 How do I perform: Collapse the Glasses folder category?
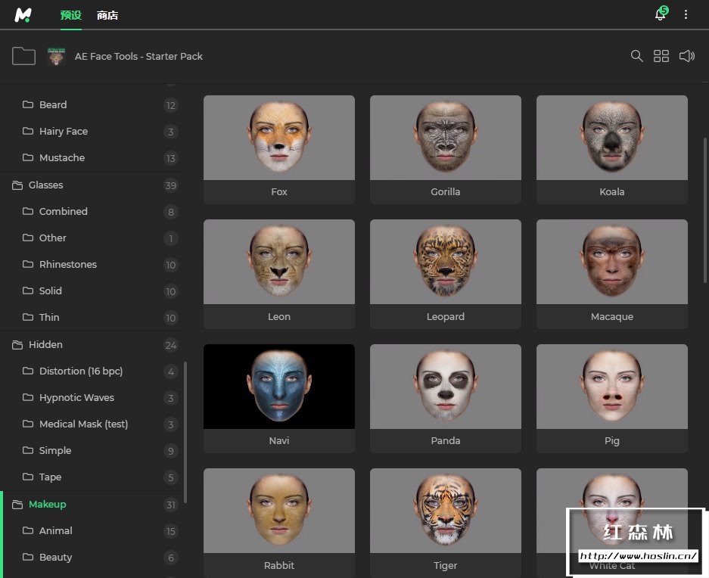coord(45,185)
